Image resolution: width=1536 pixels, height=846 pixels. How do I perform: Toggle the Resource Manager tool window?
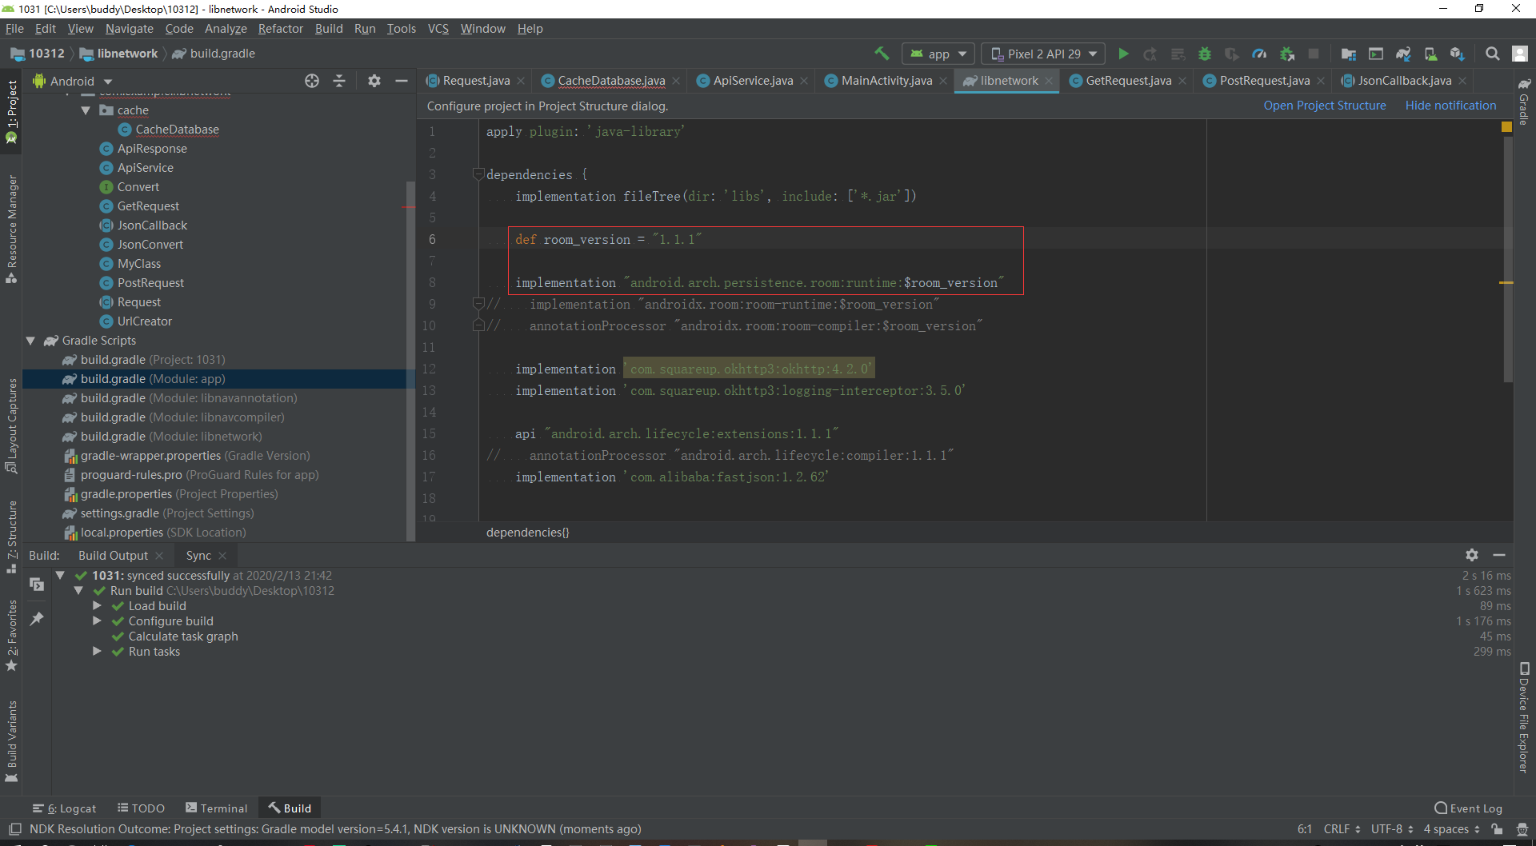(11, 229)
